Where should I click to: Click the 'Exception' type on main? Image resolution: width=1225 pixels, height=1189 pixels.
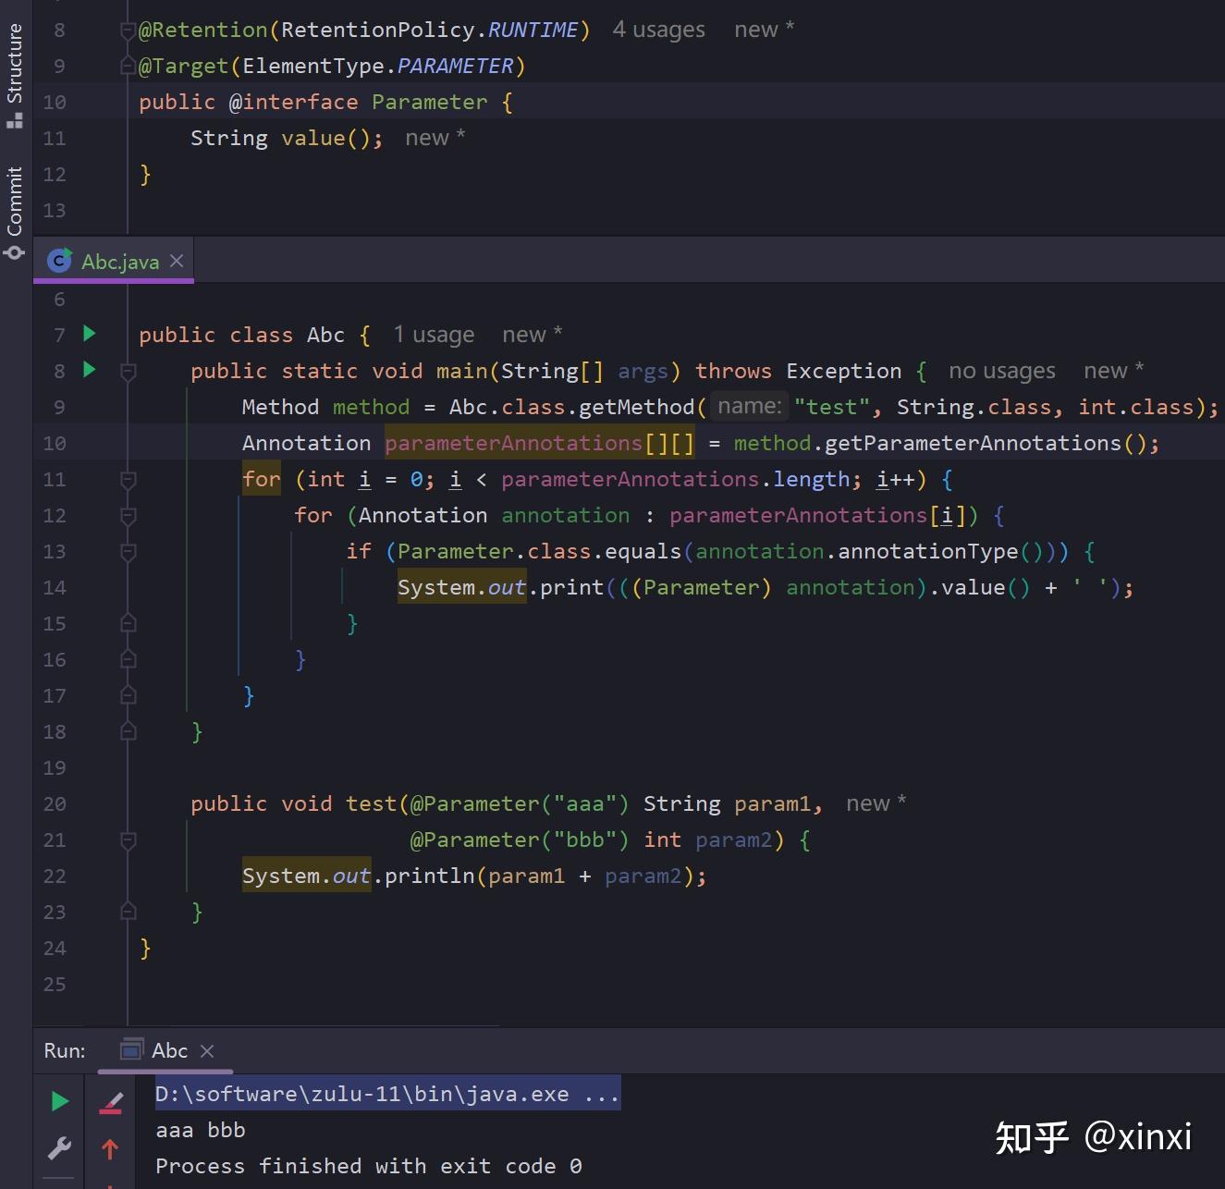pyautogui.click(x=843, y=371)
